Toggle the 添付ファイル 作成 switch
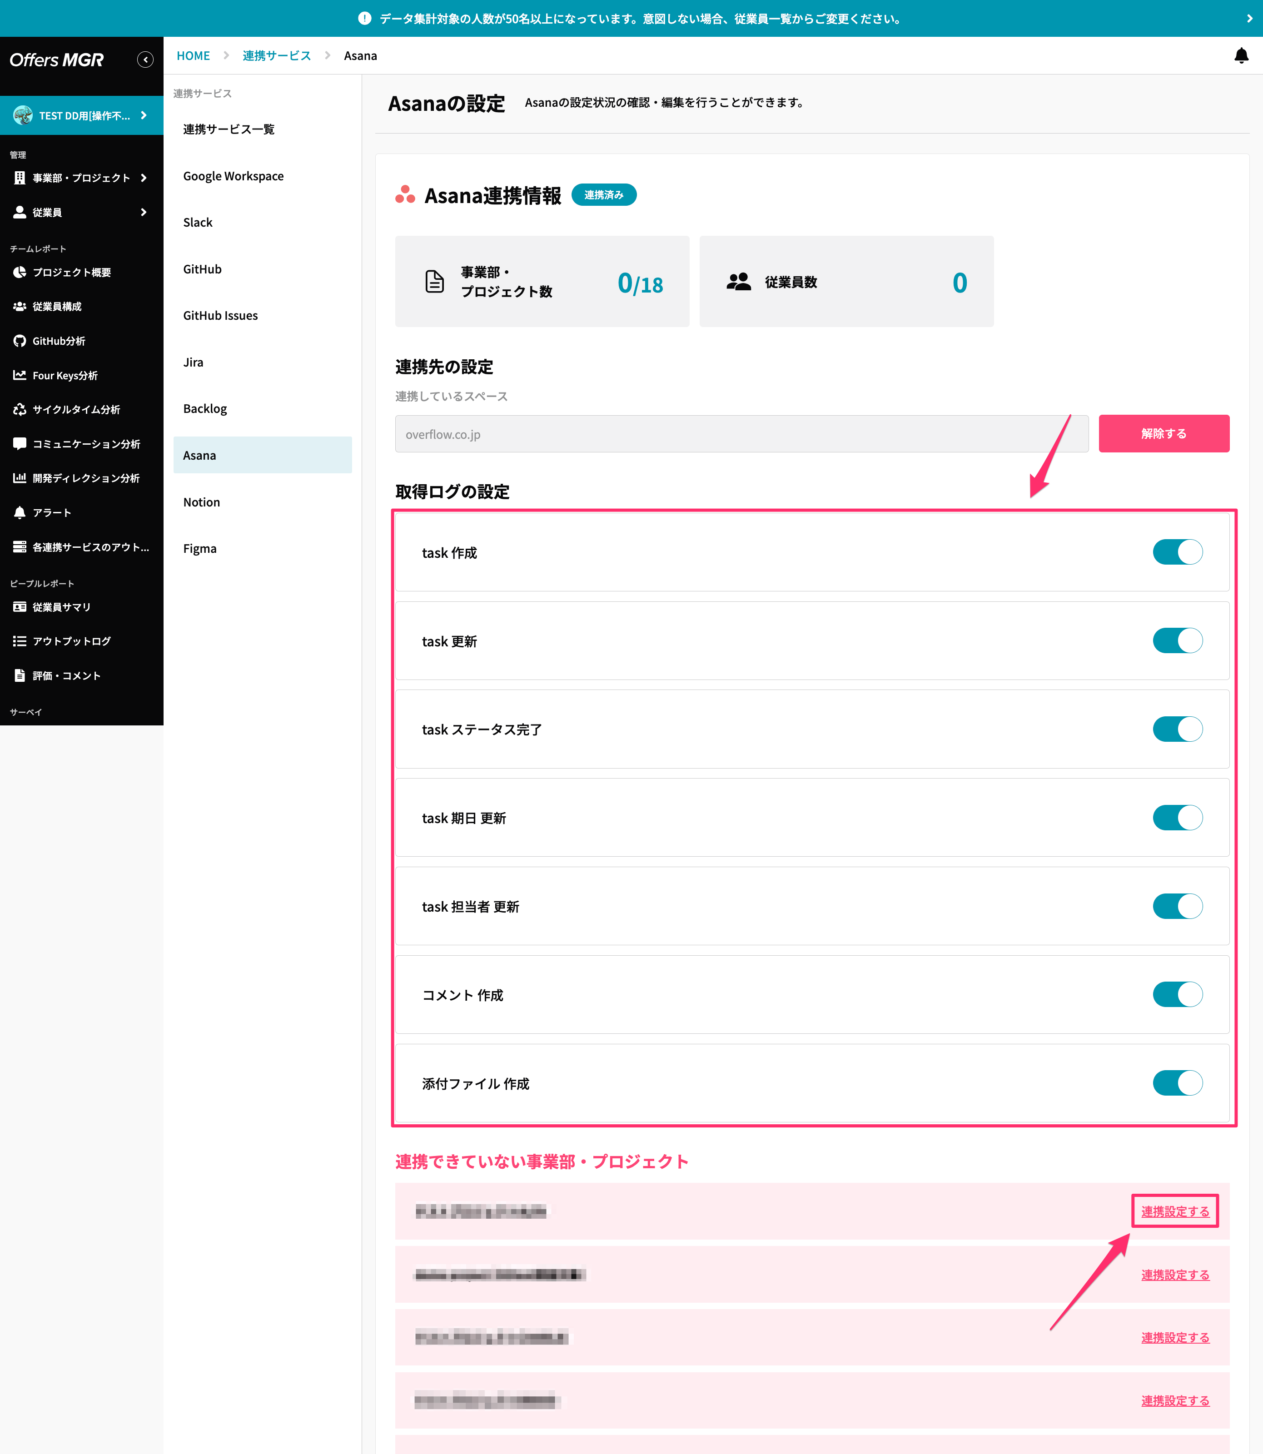 [x=1177, y=1082]
